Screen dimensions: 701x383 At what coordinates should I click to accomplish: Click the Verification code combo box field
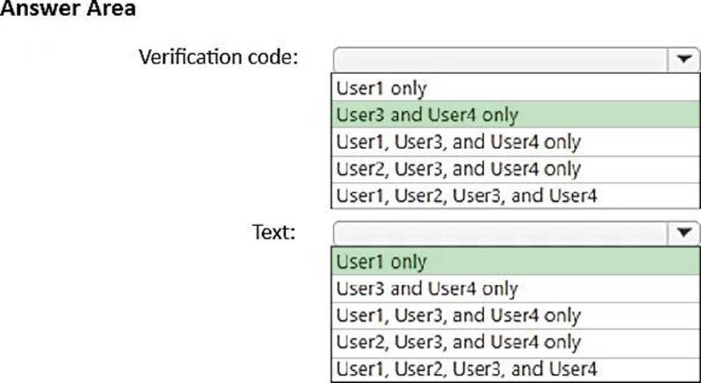point(516,59)
